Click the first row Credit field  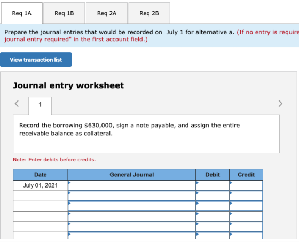pyautogui.click(x=246, y=185)
